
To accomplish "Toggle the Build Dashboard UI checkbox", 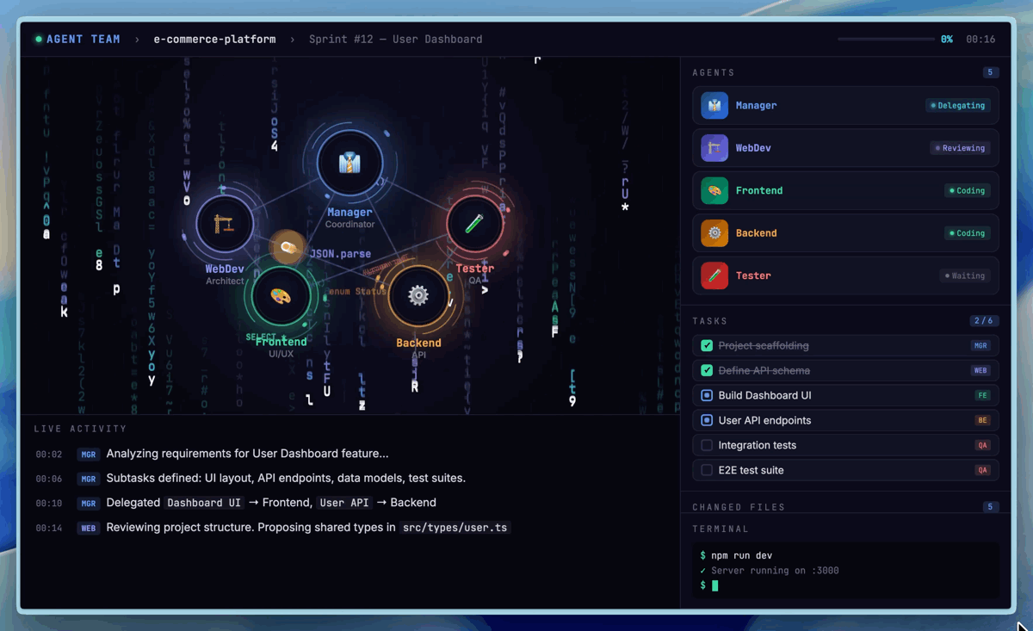I will click(707, 395).
